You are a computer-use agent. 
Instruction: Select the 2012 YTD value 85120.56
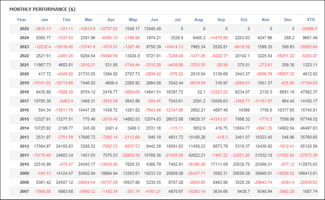click(x=309, y=146)
